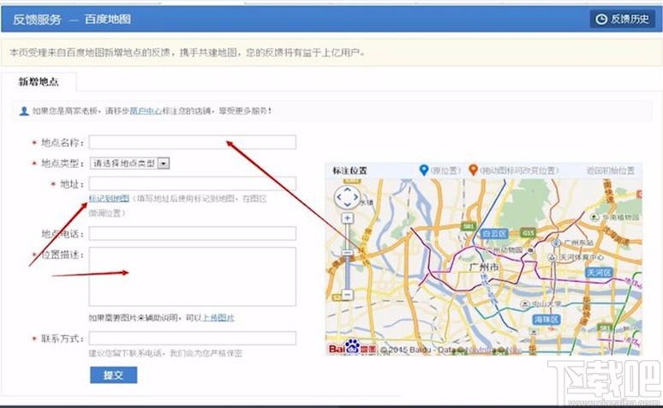Click the 中山大学 marker
Viewport: 663px width, 408px height.
(x=525, y=304)
